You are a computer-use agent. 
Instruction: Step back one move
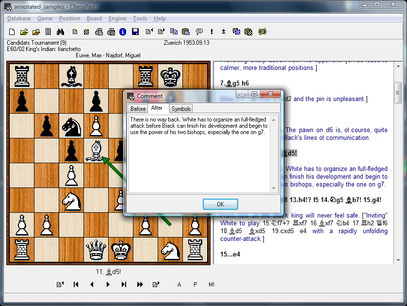92,285
